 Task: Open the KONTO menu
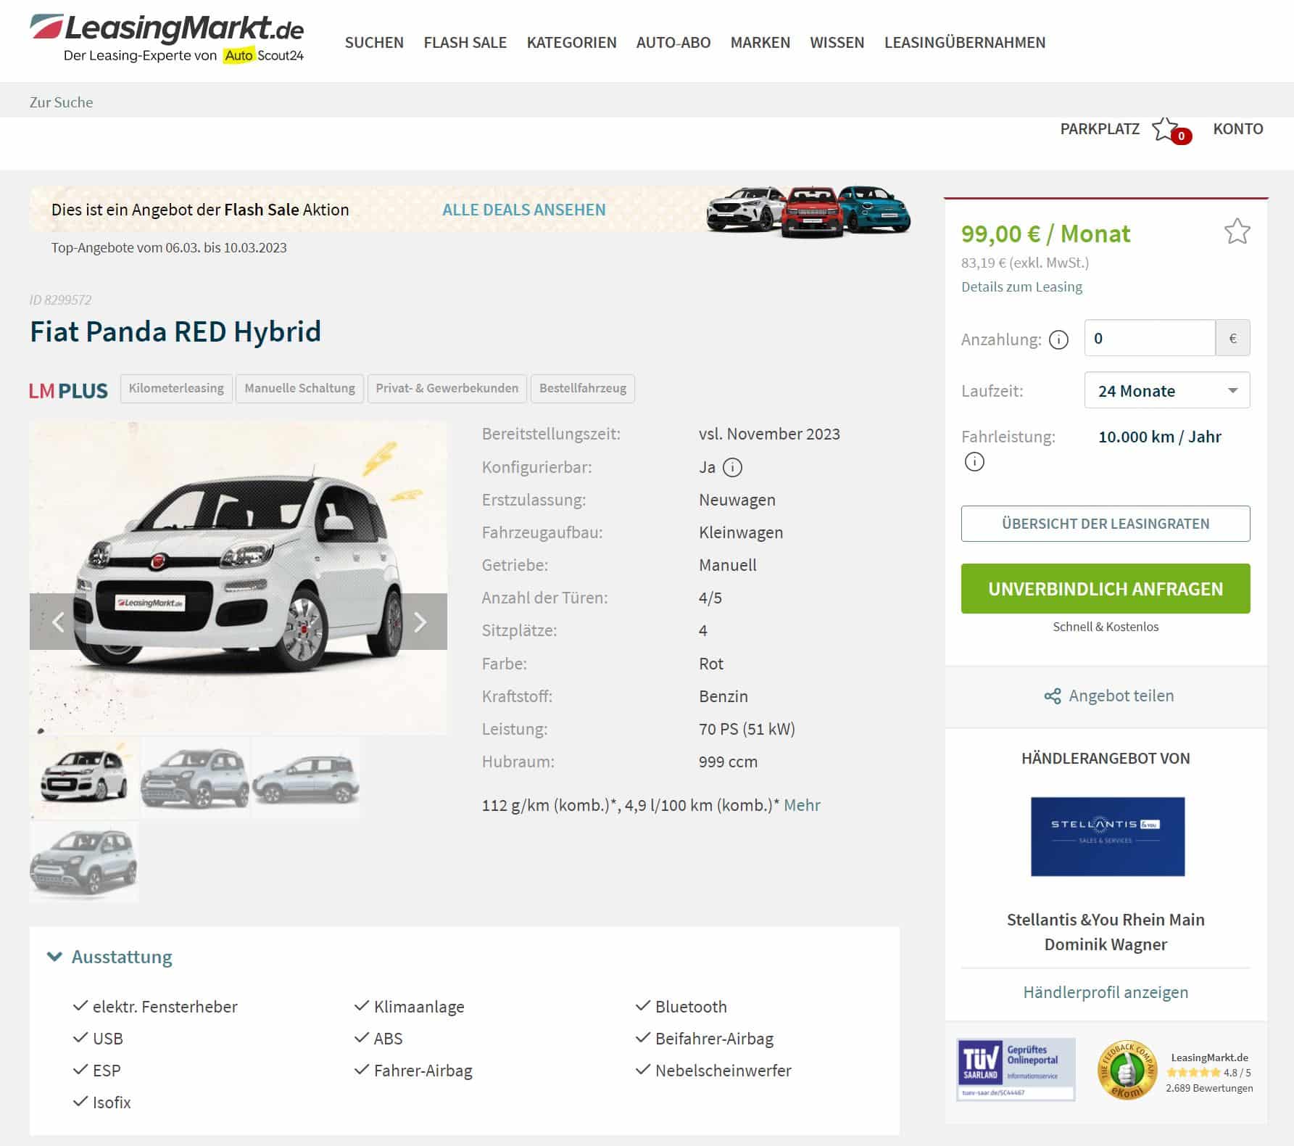[1238, 128]
